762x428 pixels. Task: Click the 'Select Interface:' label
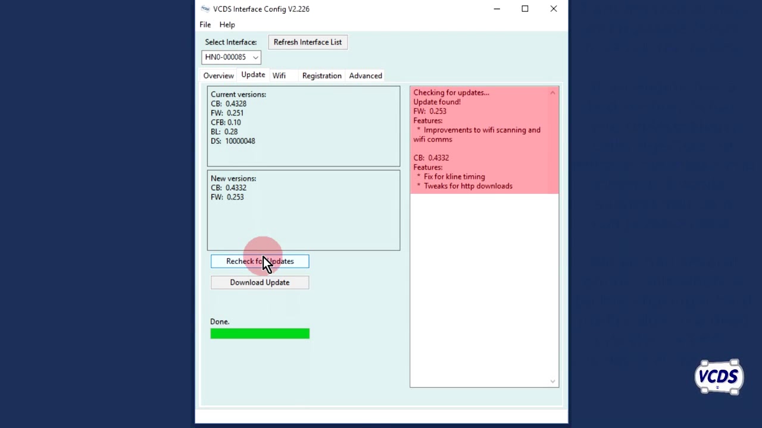click(231, 42)
